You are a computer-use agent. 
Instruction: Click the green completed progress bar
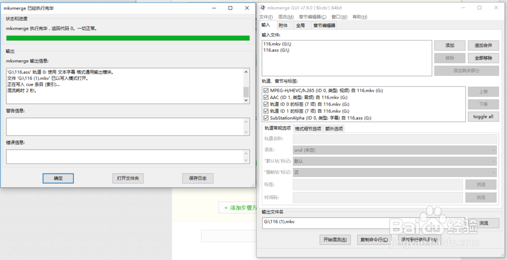(128, 38)
